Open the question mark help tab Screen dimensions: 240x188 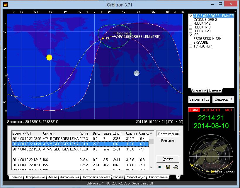pos(178,177)
